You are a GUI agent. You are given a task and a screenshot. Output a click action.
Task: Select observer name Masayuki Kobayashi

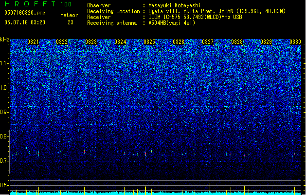[175, 5]
